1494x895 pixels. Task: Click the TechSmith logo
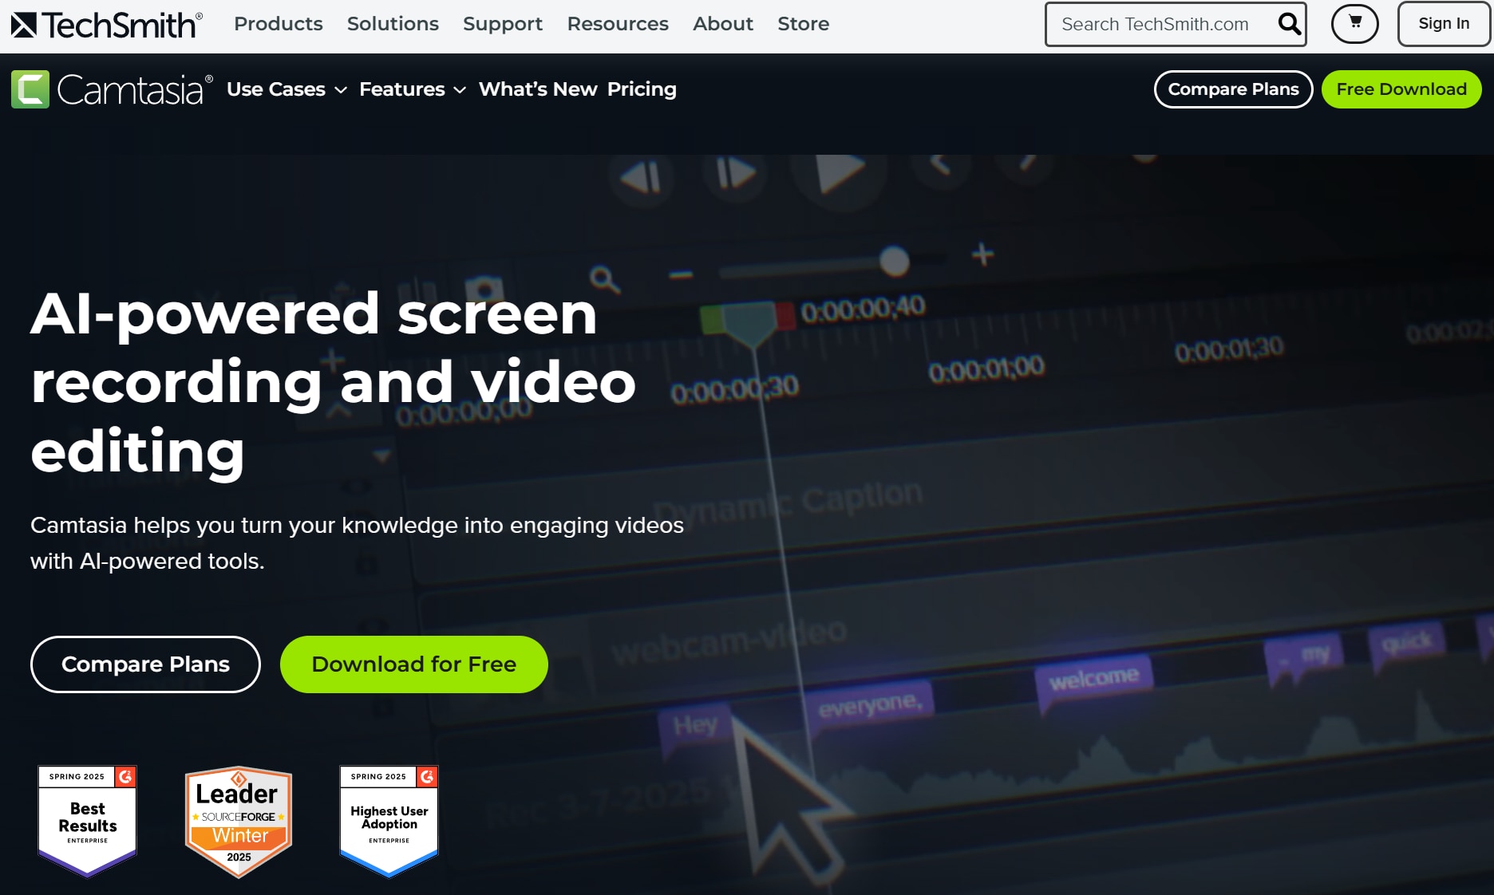pyautogui.click(x=106, y=25)
